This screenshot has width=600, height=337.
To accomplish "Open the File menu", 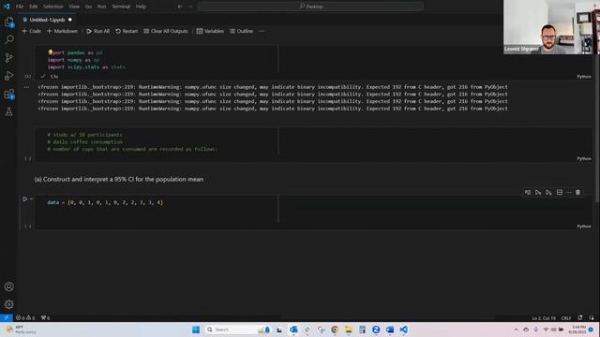I will click(20, 7).
